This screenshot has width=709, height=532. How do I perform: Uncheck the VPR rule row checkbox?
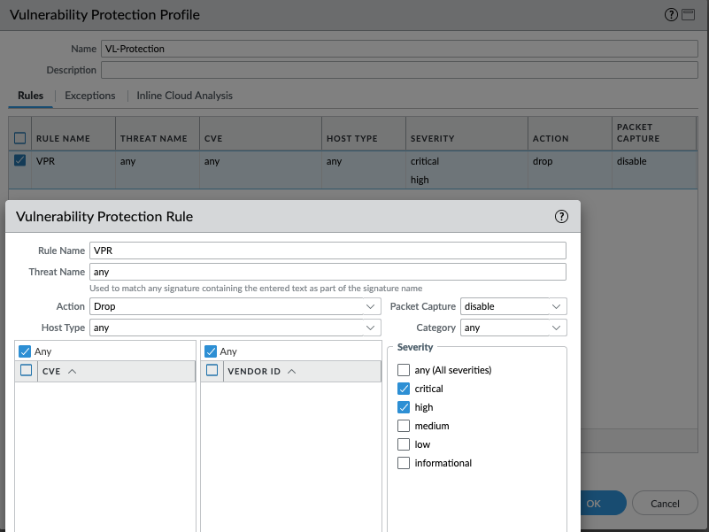[x=19, y=160]
